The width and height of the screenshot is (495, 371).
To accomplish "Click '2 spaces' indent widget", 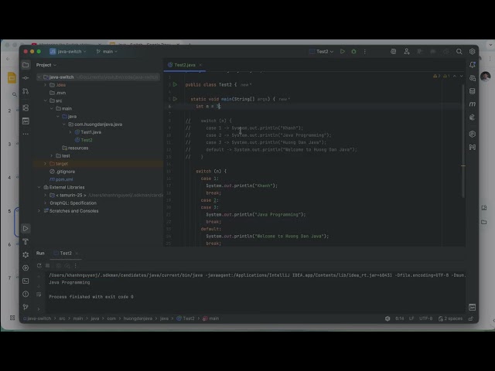I will pyautogui.click(x=450, y=318).
